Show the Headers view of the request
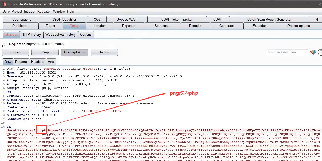The width and height of the screenshot is (322, 161). pos(37,62)
